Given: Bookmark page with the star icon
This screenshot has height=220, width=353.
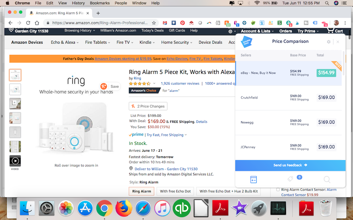Looking at the screenshot, I should point(154,23).
